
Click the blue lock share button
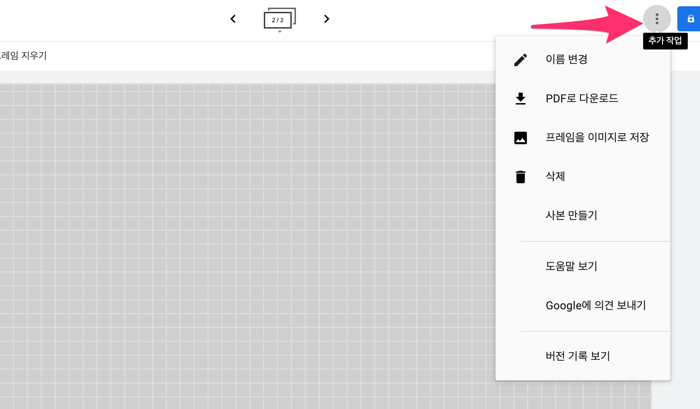click(x=690, y=19)
